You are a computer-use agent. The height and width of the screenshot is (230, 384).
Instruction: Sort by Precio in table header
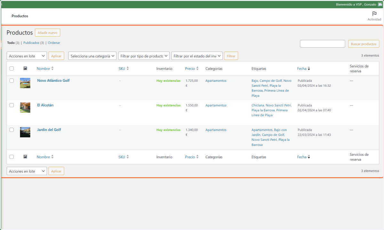[190, 68]
